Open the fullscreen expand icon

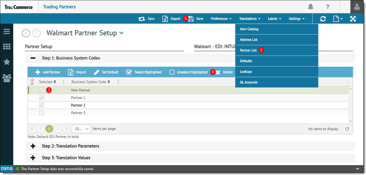click(x=353, y=19)
